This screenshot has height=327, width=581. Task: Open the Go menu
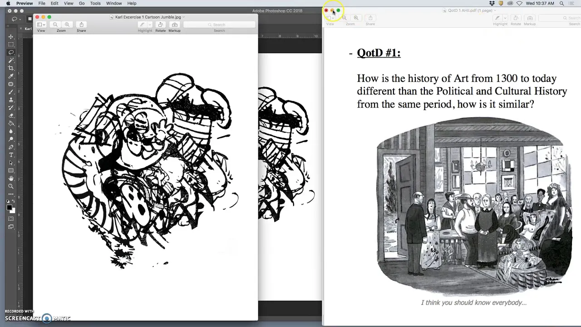coord(82,3)
